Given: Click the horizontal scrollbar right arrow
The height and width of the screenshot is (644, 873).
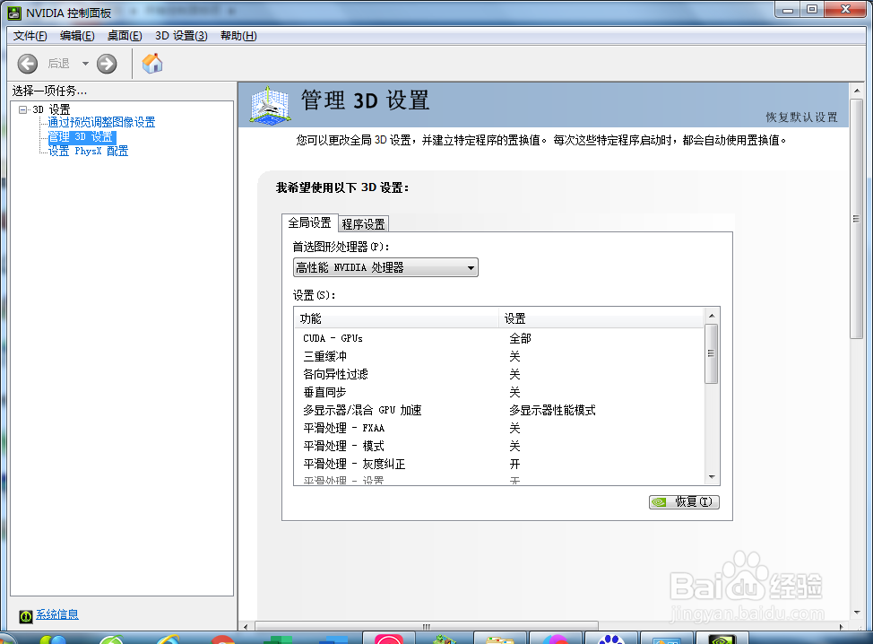Looking at the screenshot, I should (x=842, y=626).
